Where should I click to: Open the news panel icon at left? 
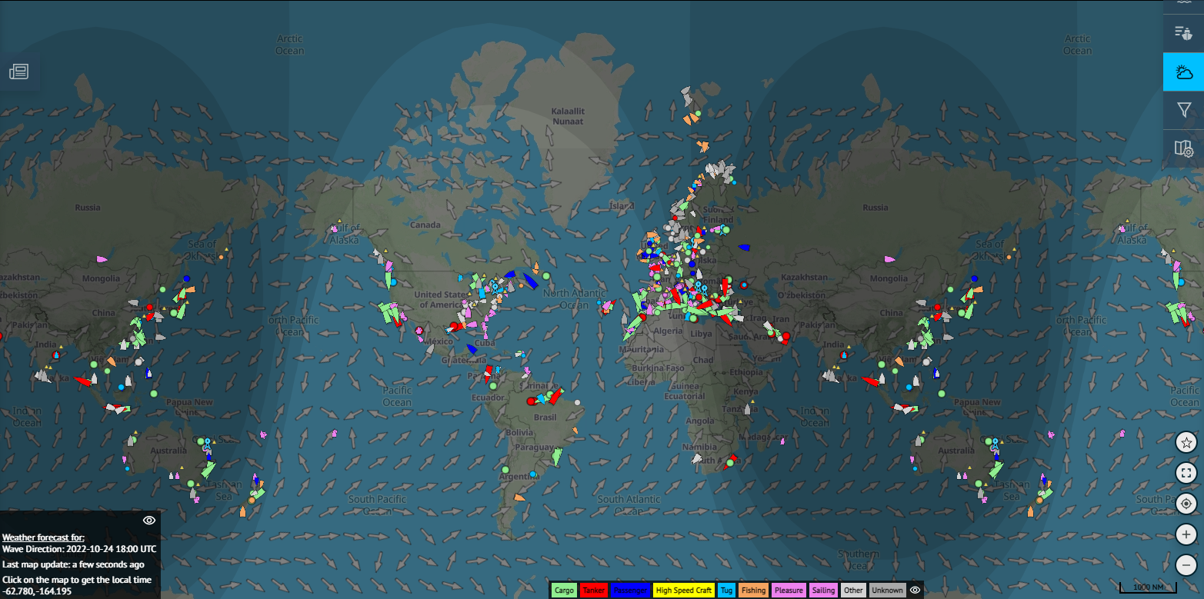(x=18, y=72)
